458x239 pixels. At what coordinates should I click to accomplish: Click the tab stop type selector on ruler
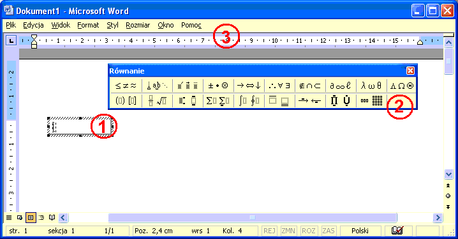[11, 40]
